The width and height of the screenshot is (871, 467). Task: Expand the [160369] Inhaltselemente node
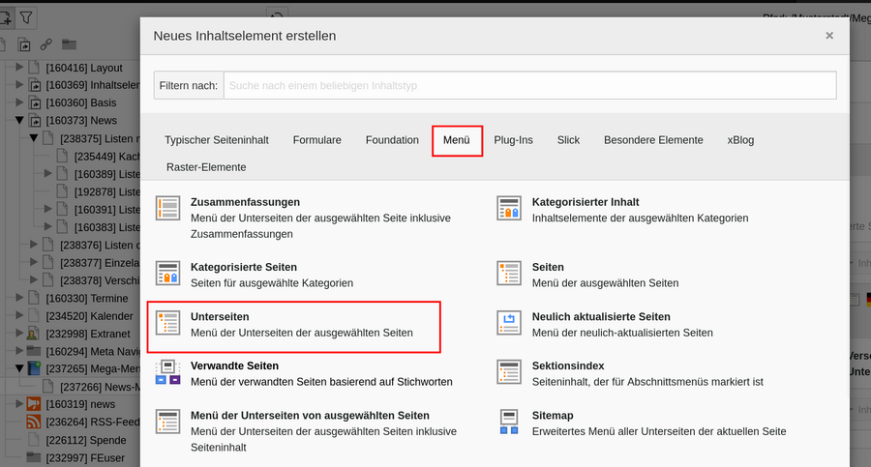pos(19,85)
